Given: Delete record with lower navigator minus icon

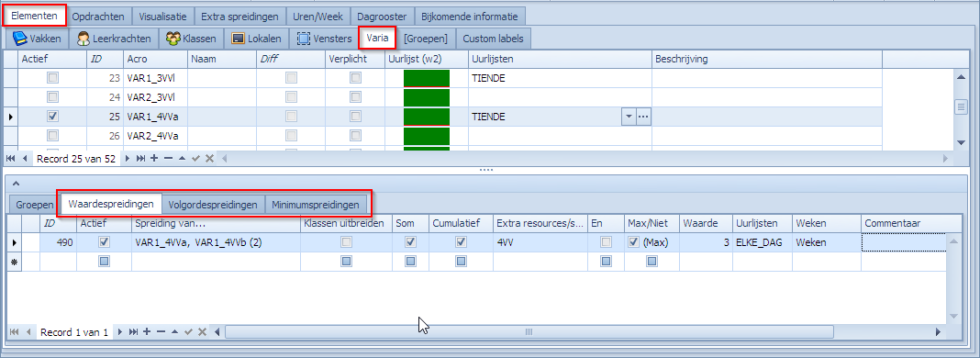Looking at the screenshot, I should 161,332.
